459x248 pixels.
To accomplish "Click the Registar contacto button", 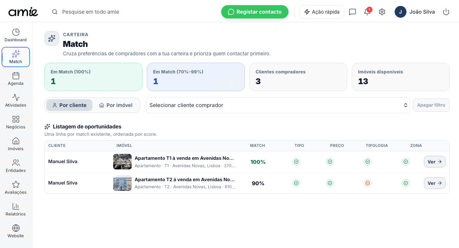I will tap(254, 12).
